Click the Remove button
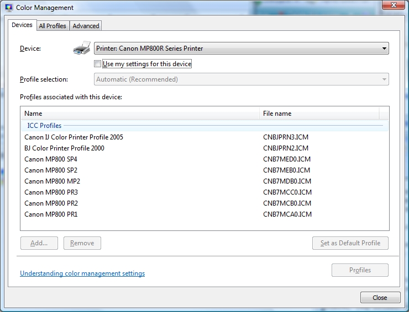 point(82,243)
